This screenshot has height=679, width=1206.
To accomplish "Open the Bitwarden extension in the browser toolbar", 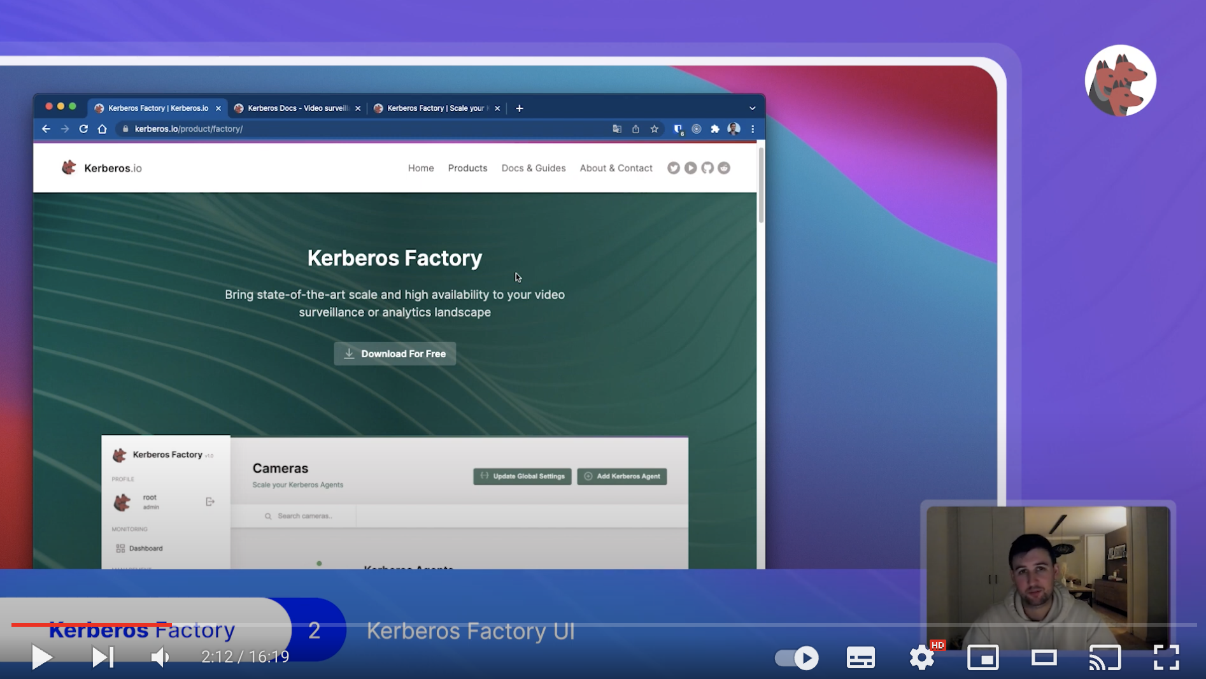I will click(x=677, y=129).
